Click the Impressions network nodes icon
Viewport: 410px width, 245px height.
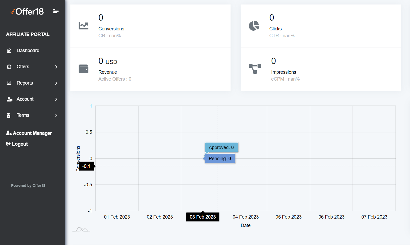pos(255,69)
